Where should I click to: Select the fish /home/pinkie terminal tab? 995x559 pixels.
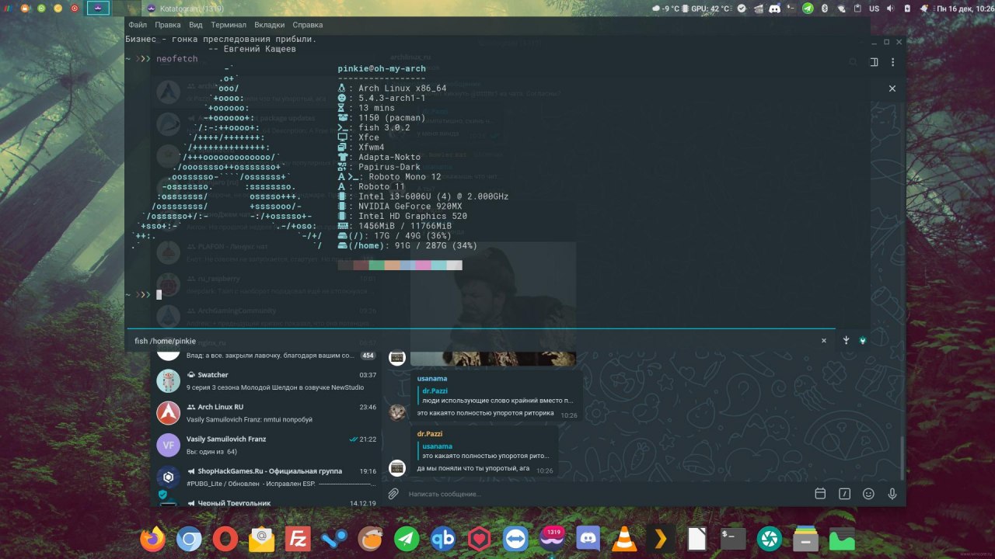(480, 341)
